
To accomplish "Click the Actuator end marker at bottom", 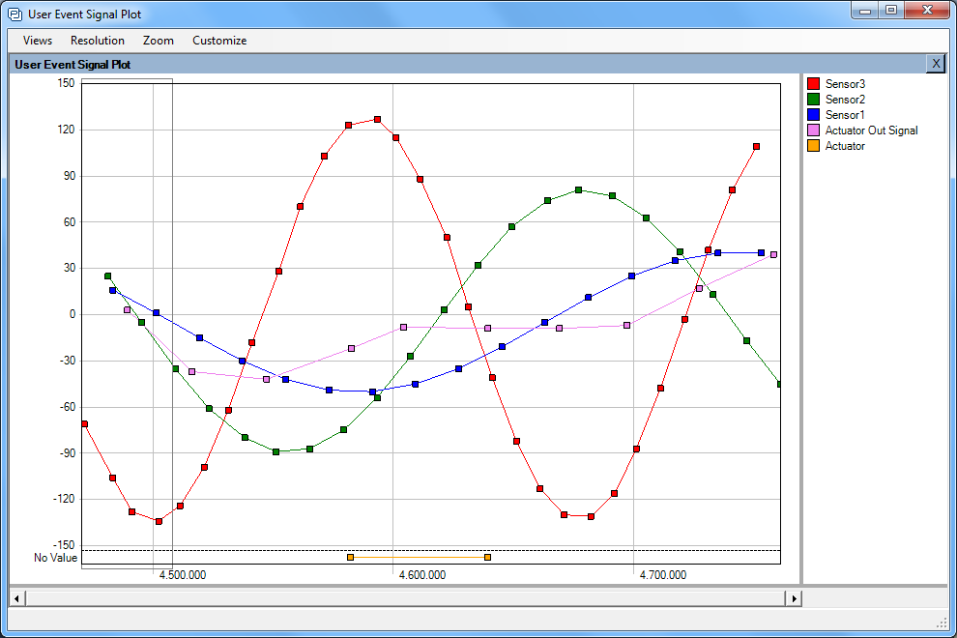I will click(x=487, y=557).
